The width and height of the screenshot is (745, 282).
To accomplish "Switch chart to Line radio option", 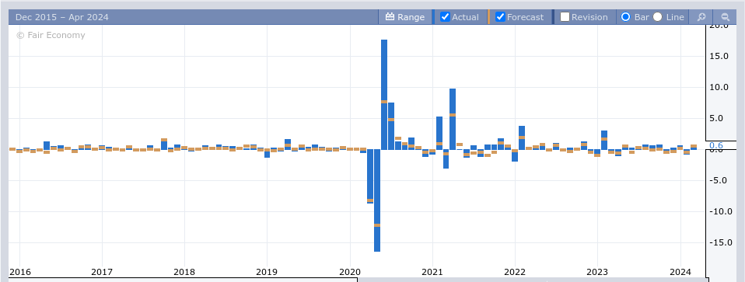I will 658,17.
